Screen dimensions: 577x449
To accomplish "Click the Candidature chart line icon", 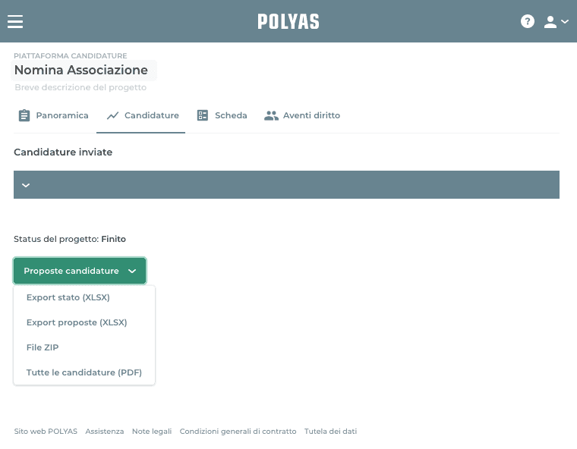I will click(113, 116).
